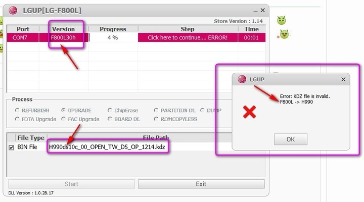This screenshot has height=202, width=364.
Task: Select FOTA Upgrade radio button
Action: pyautogui.click(x=17, y=119)
